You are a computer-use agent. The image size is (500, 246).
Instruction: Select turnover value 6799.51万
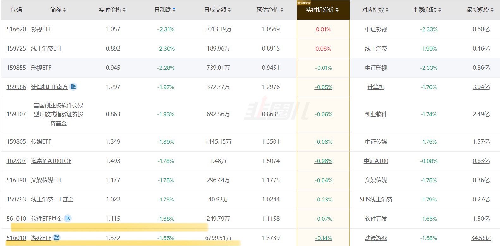(x=218, y=238)
